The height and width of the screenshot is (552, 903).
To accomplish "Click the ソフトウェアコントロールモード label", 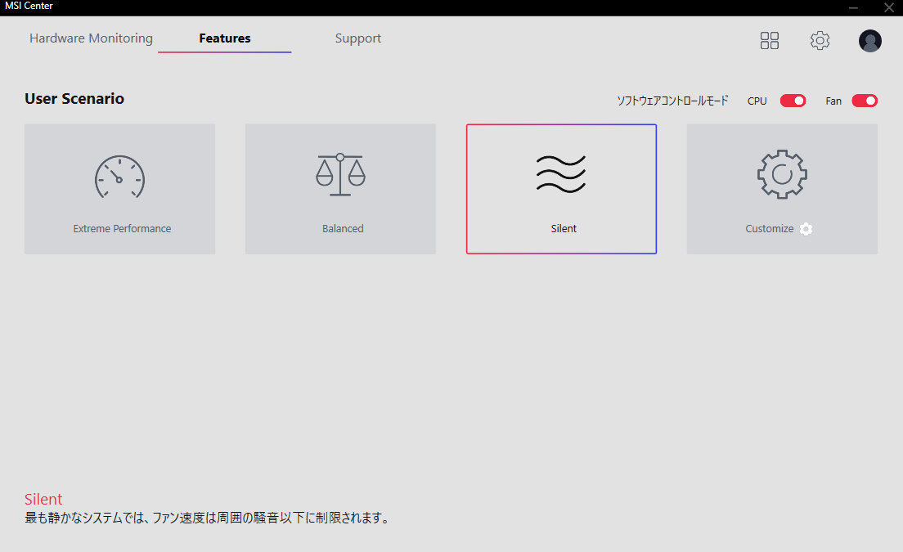I will (672, 100).
